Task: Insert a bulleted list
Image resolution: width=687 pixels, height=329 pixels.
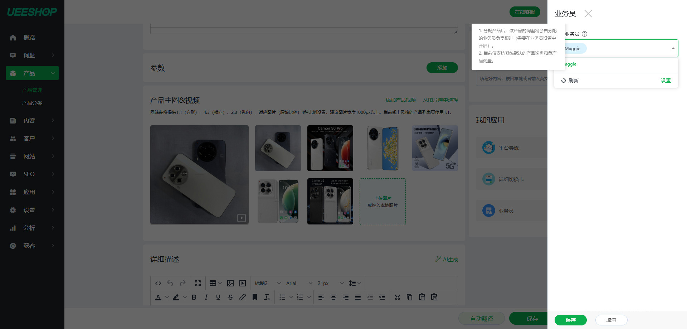Action: 283,297
